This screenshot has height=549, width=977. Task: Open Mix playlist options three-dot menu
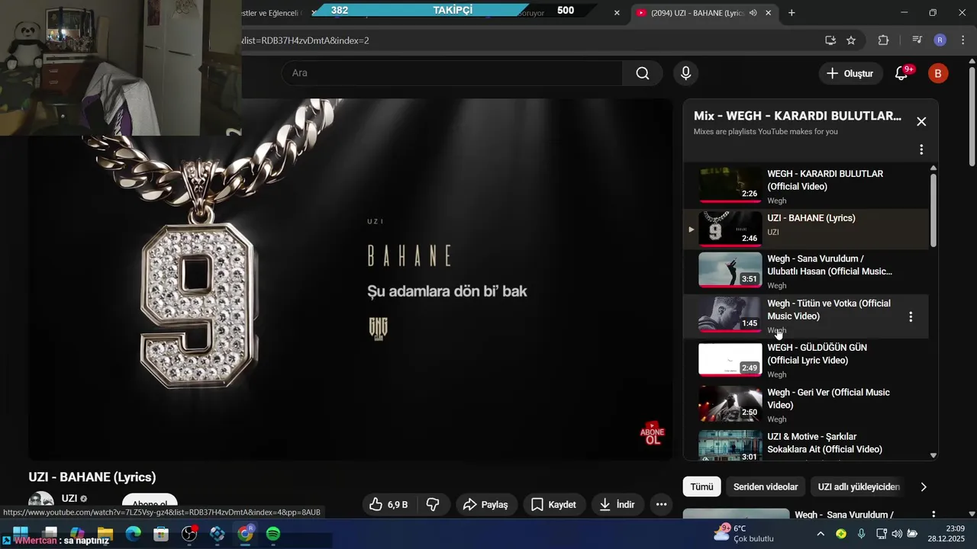pyautogui.click(x=921, y=149)
